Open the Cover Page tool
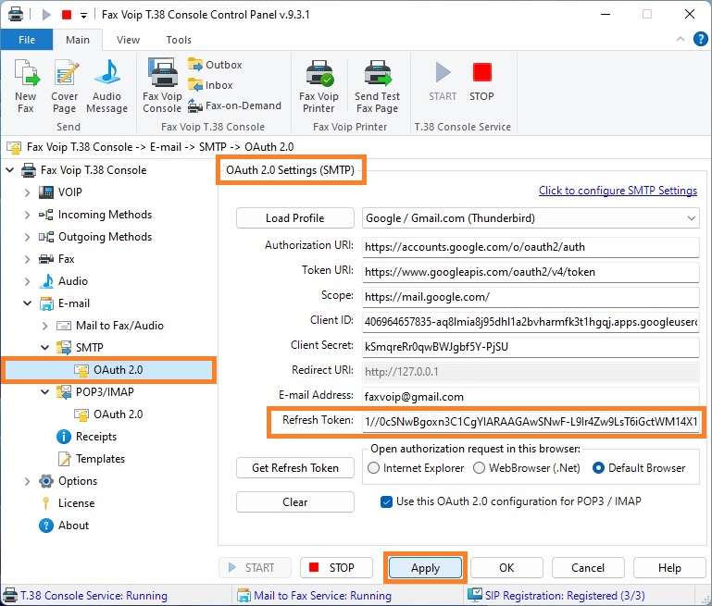Image resolution: width=712 pixels, height=606 pixels. click(65, 86)
